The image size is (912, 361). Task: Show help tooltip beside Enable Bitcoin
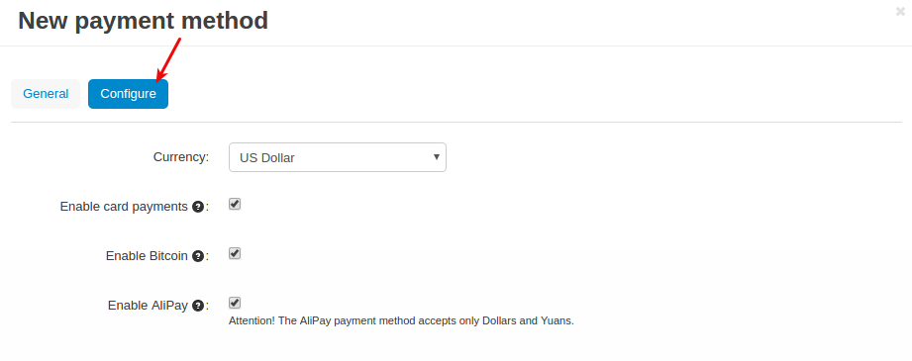click(x=198, y=256)
